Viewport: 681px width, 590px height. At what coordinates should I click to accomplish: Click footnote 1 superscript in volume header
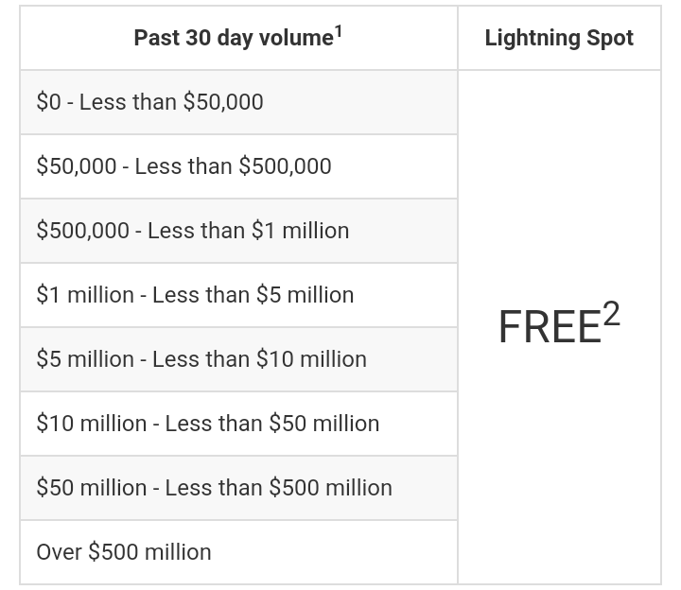click(x=338, y=32)
